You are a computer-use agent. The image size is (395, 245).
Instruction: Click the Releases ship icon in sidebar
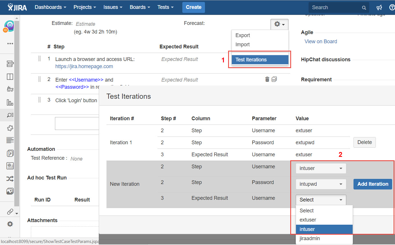point(10,89)
